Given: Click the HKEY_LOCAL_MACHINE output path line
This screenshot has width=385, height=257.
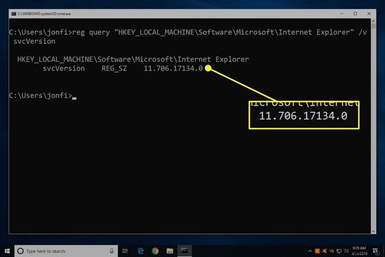Looking at the screenshot, I should coord(133,59).
